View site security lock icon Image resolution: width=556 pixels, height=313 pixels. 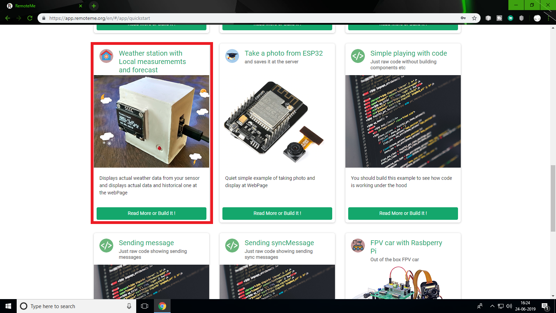click(44, 18)
